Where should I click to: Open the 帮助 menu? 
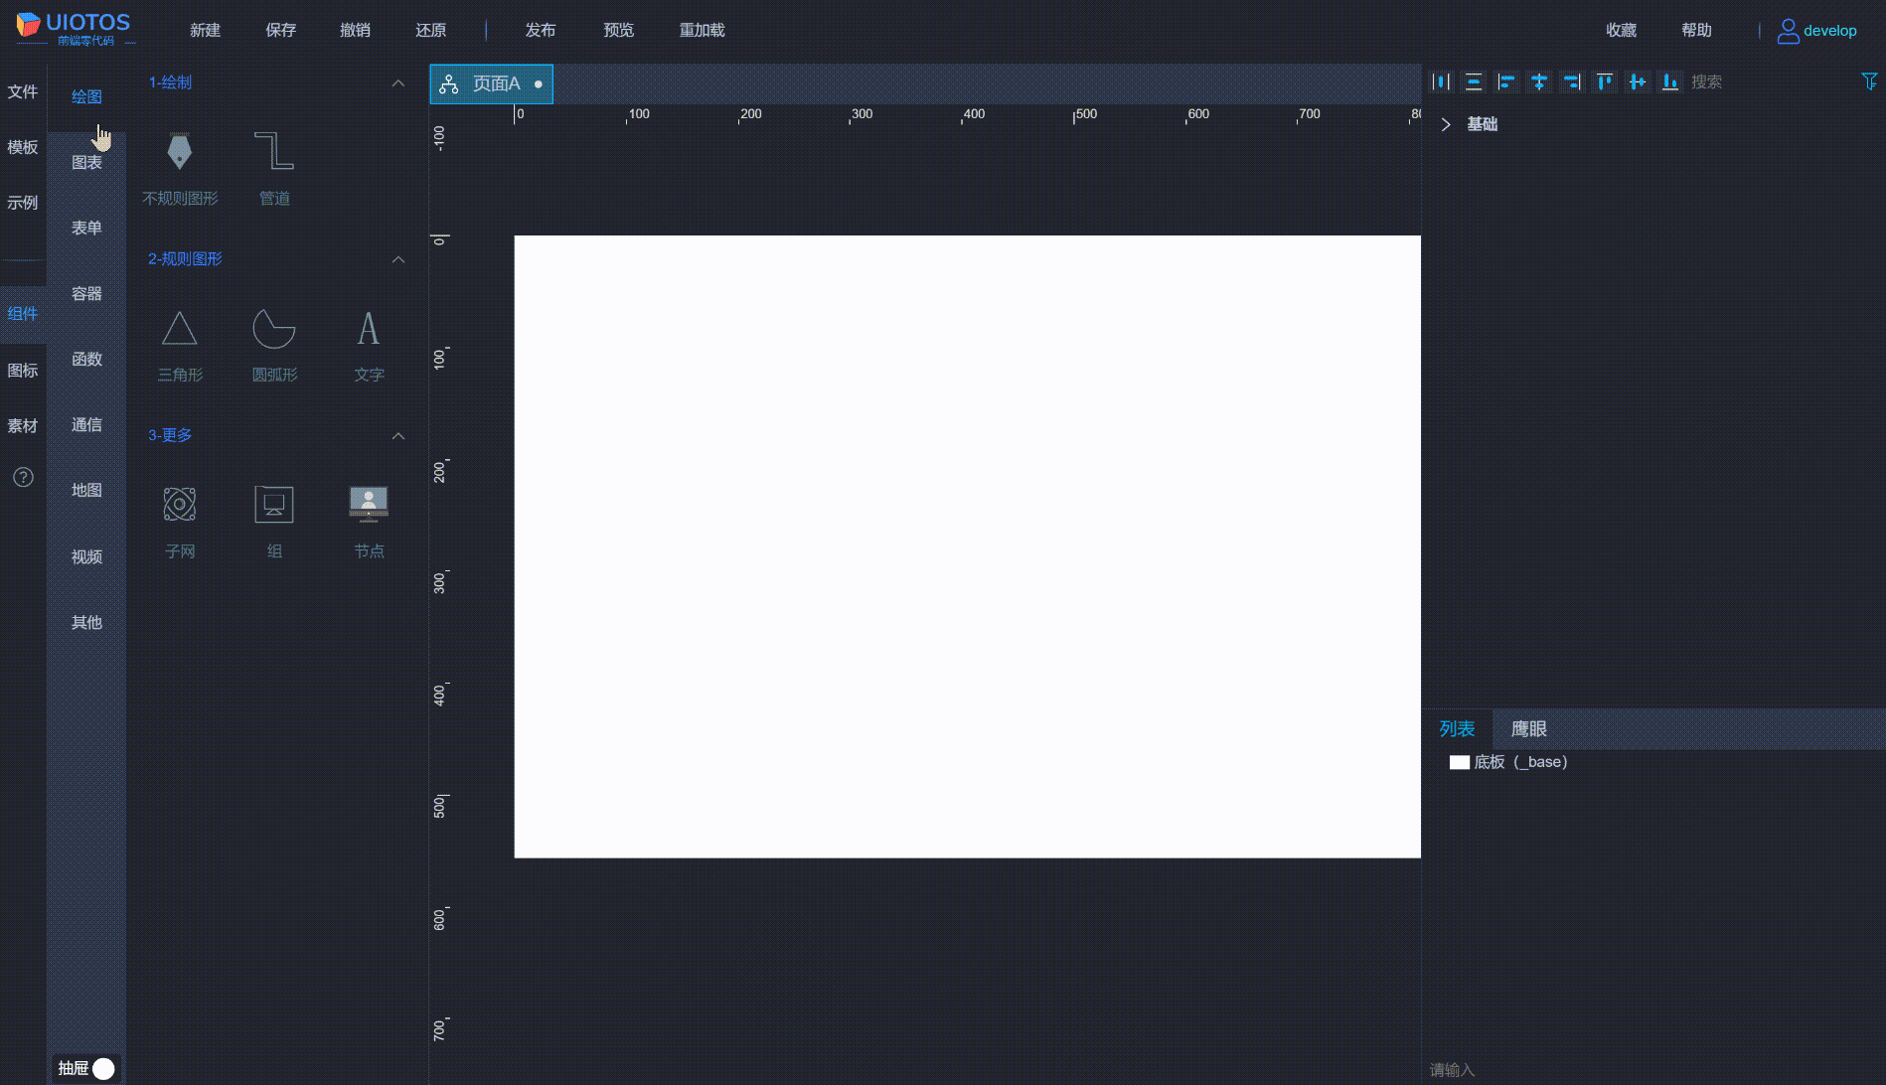(1697, 30)
